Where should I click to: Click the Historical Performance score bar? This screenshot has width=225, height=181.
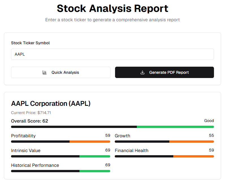pos(61,171)
